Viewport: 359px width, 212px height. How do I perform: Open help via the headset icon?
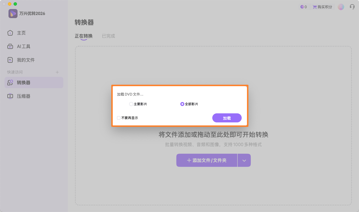pos(352,7)
